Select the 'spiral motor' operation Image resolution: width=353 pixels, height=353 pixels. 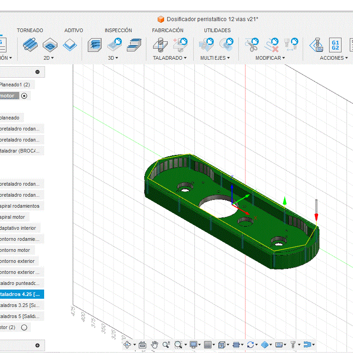12,217
